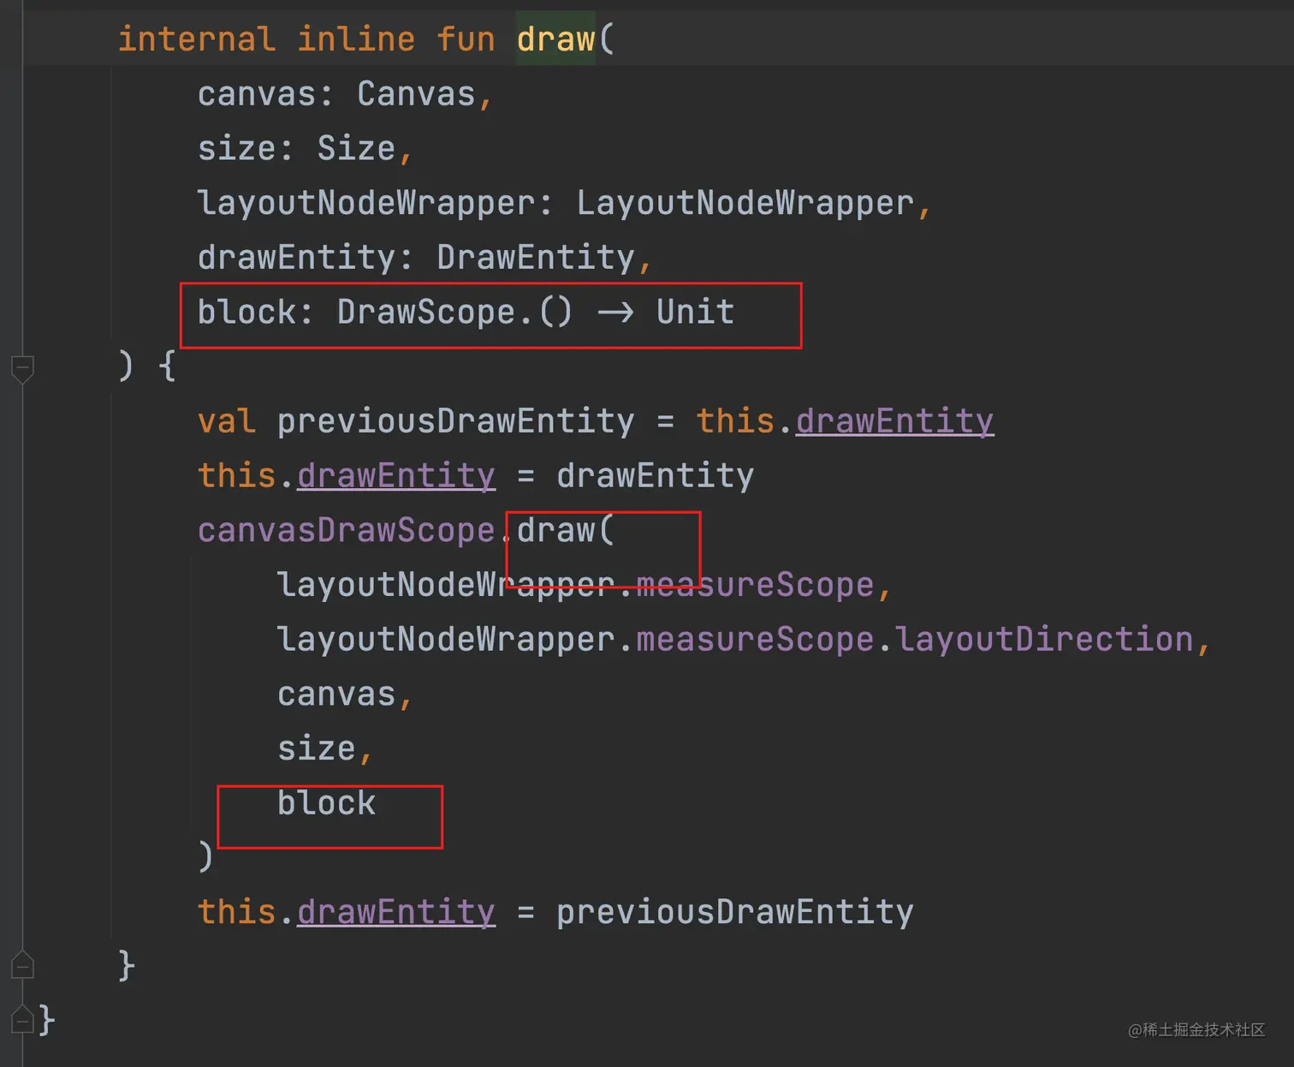This screenshot has height=1067, width=1294.
Task: Collapse the draw function body fold marker
Action: (x=23, y=369)
